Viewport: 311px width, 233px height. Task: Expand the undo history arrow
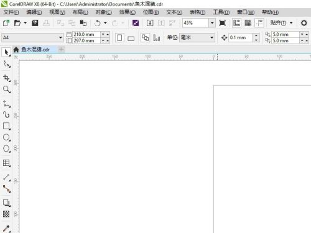(x=105, y=23)
